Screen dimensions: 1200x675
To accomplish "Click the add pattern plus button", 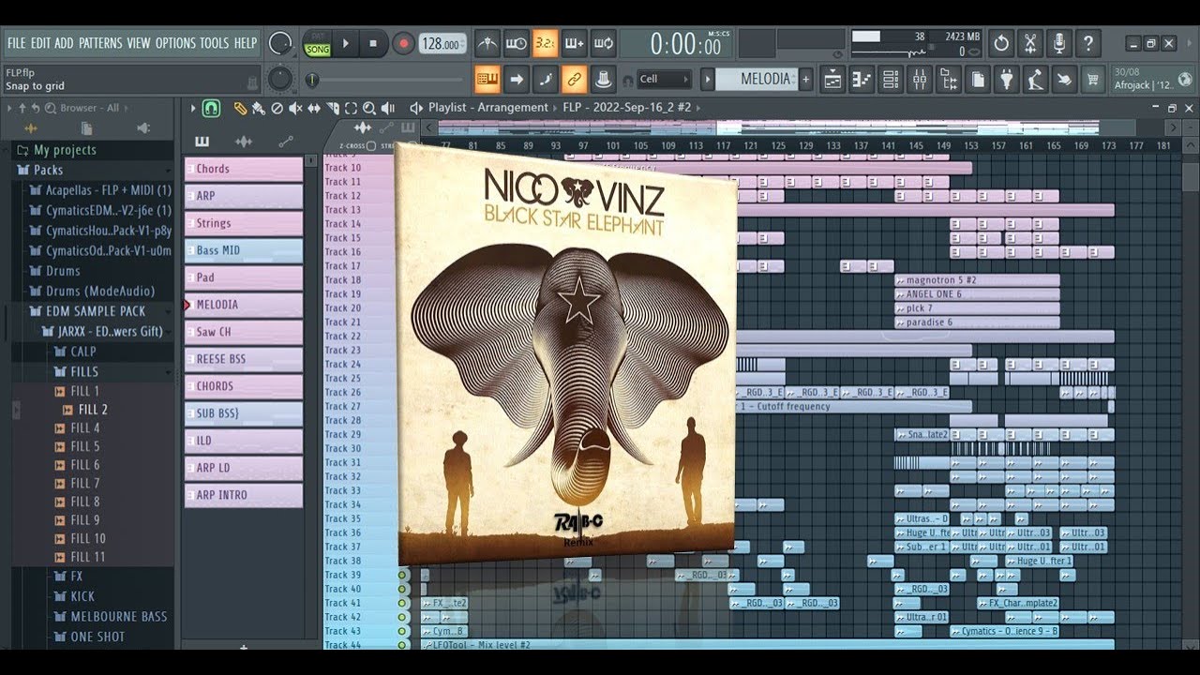I will point(805,80).
